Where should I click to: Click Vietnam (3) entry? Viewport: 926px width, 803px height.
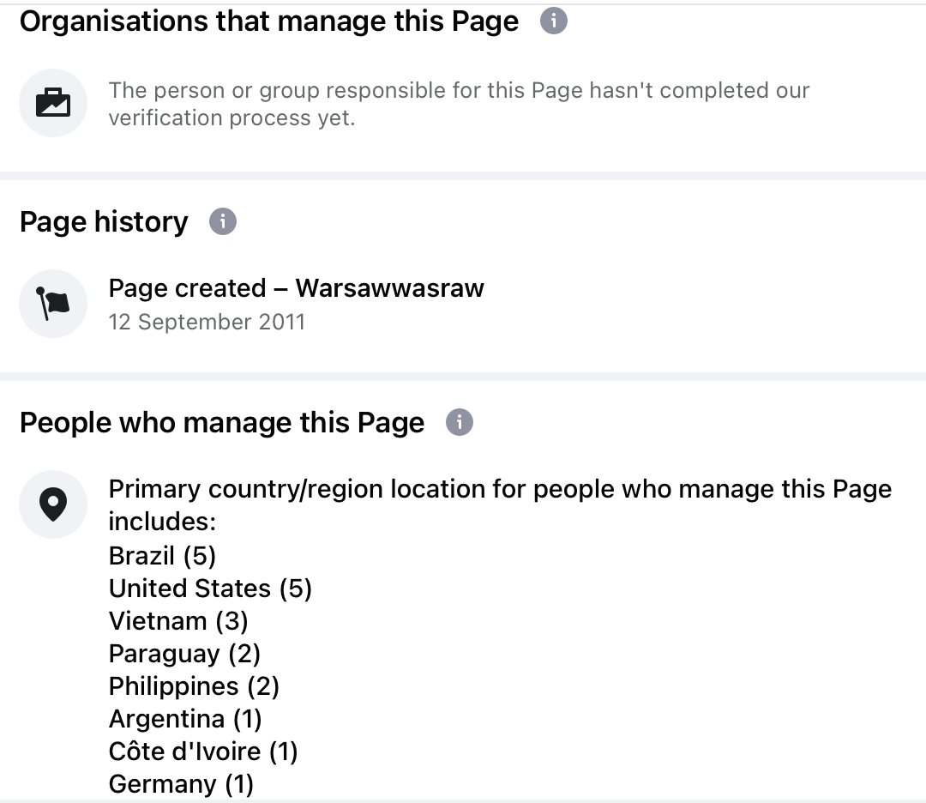[178, 621]
